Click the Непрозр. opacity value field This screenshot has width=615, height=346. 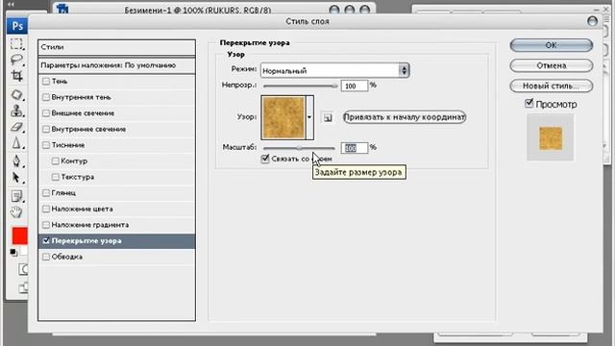[x=355, y=86]
